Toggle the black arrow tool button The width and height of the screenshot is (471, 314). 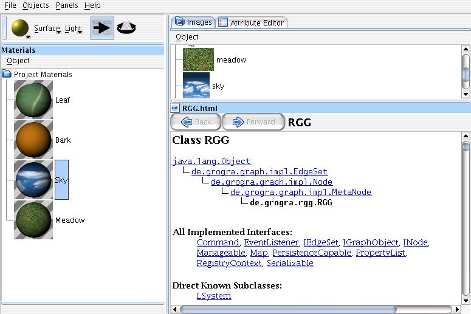[x=102, y=28]
